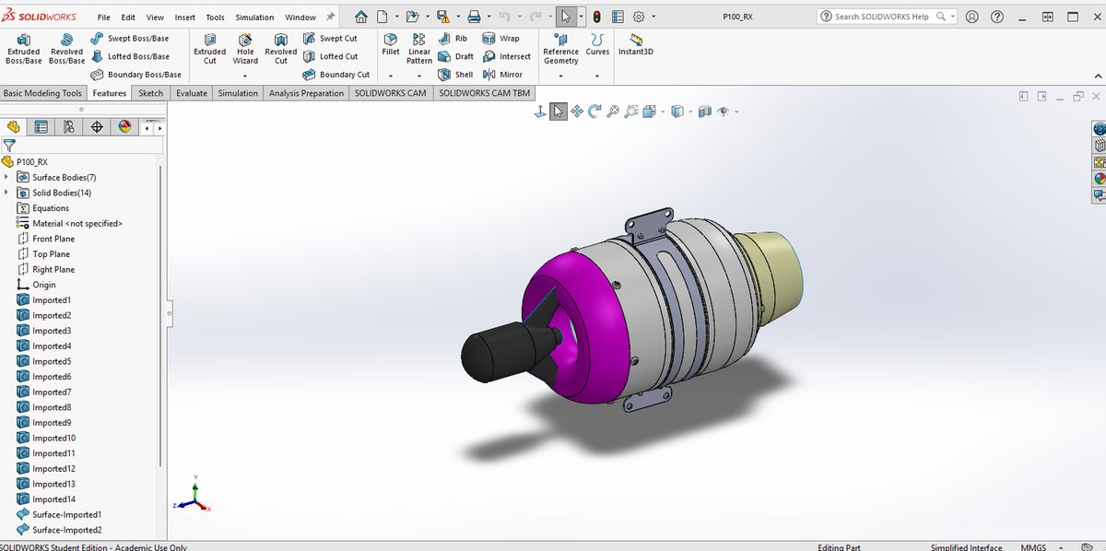Activate the Mirror feature tool
The image size is (1106, 551).
(503, 75)
